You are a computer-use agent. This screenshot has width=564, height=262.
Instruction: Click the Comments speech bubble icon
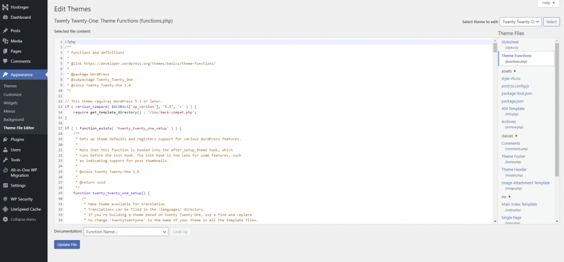point(5,61)
